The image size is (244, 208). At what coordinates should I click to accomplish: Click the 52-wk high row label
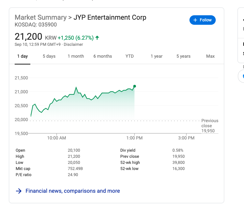(130, 163)
